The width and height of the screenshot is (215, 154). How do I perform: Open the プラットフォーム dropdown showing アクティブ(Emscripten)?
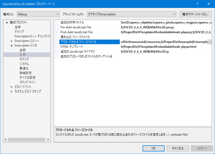pos(132,14)
